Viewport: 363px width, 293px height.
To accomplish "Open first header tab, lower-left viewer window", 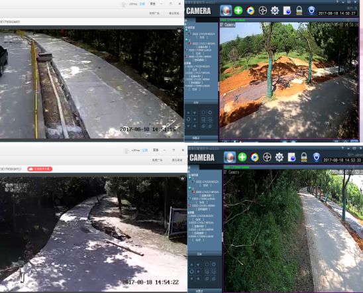I will (x=157, y=160).
